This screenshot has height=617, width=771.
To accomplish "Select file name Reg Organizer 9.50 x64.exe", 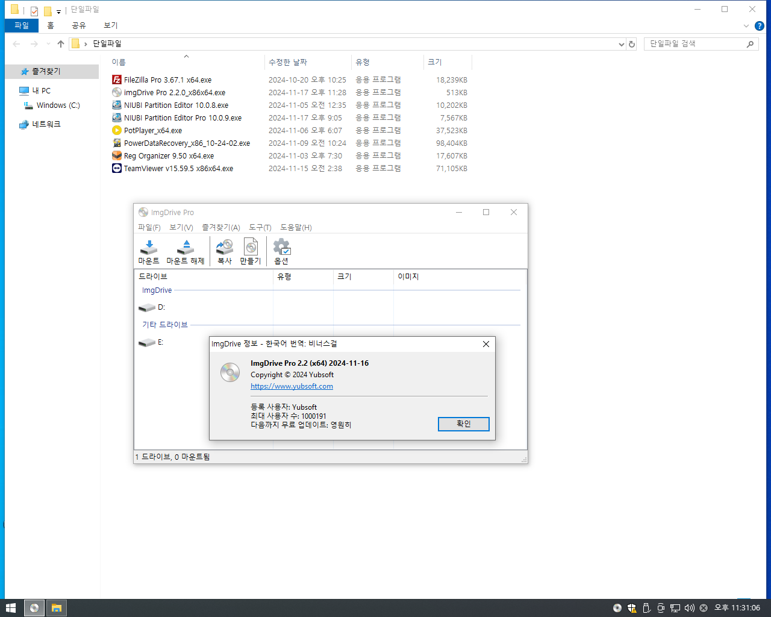I will click(x=169, y=156).
